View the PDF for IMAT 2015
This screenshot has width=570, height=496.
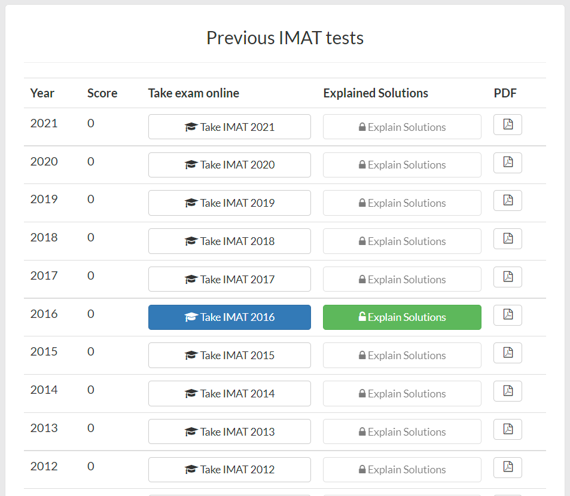507,353
